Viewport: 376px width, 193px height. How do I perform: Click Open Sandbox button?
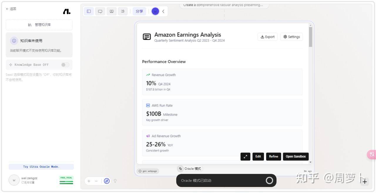(296, 157)
